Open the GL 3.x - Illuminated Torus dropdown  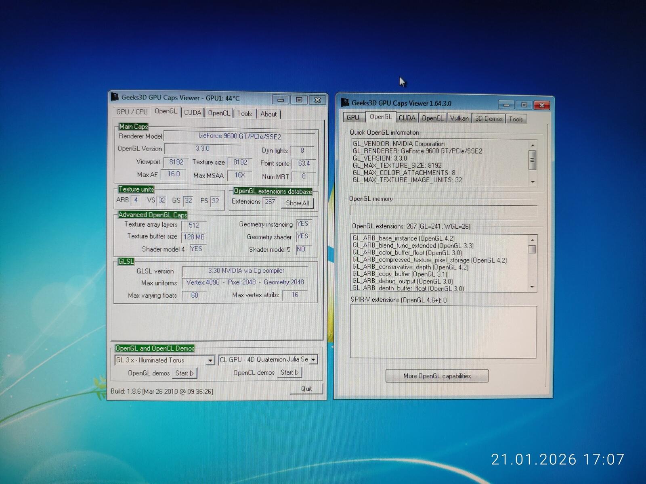click(210, 361)
